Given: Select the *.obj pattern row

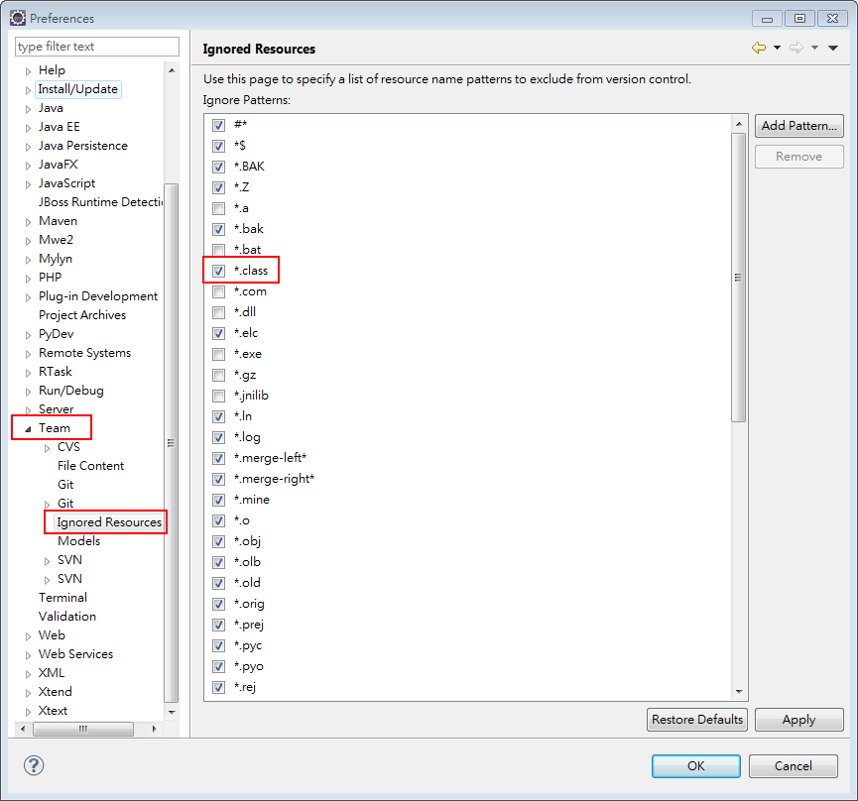Looking at the screenshot, I should [247, 541].
